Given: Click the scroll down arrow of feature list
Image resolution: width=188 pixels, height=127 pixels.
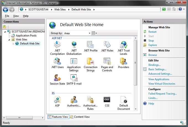Looking at the screenshot, I should click(x=136, y=109).
